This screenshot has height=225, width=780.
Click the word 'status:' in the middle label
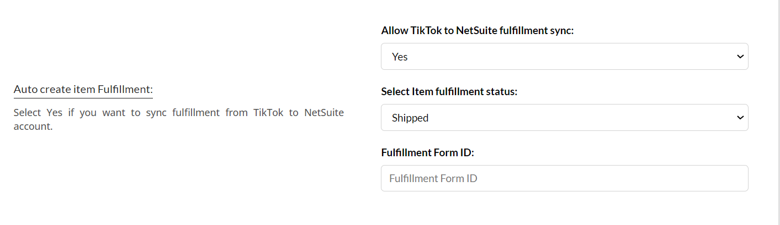[501, 92]
